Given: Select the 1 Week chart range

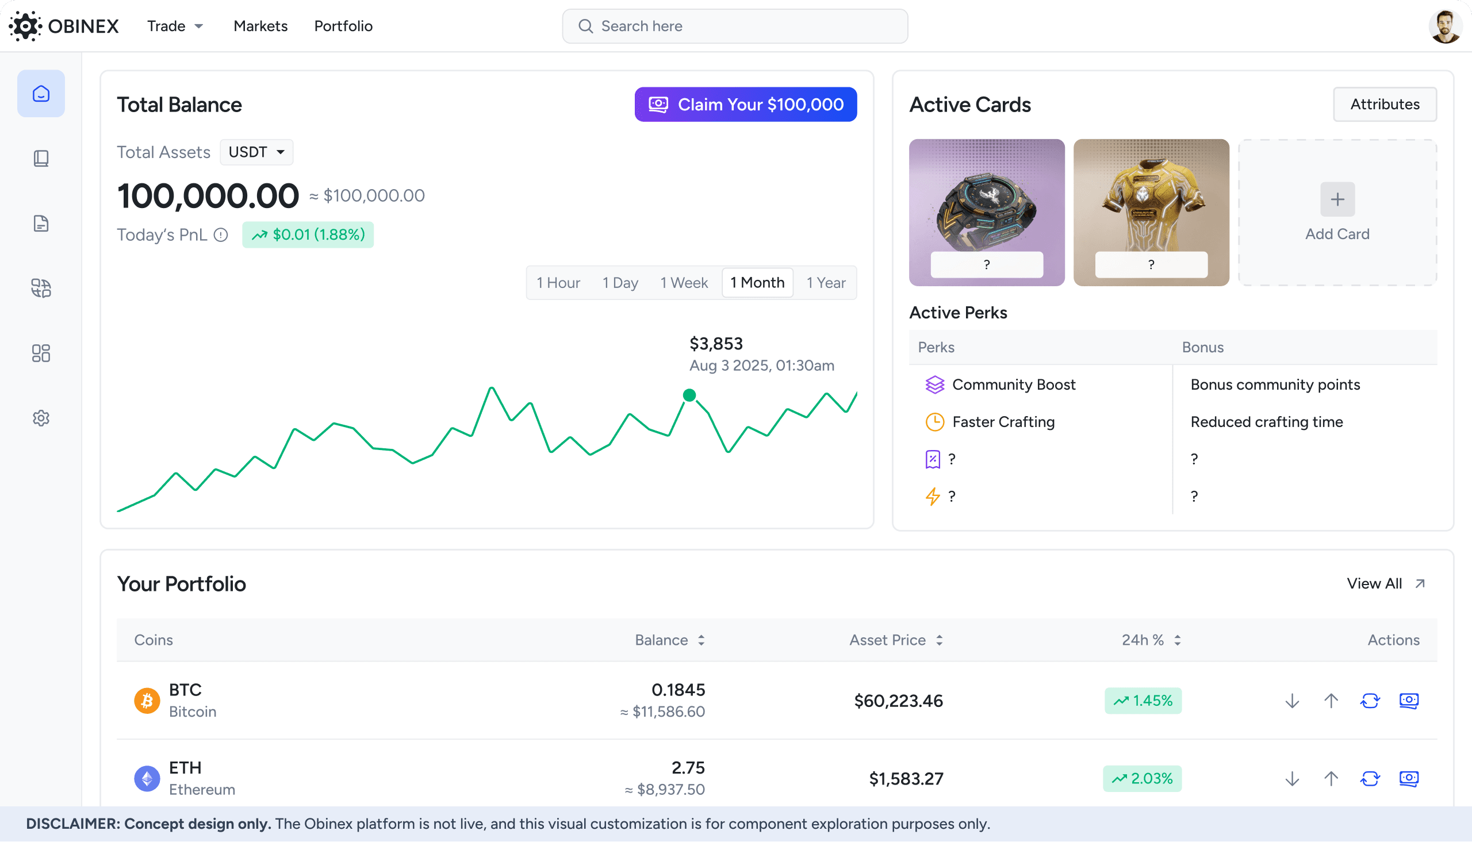Looking at the screenshot, I should point(684,283).
